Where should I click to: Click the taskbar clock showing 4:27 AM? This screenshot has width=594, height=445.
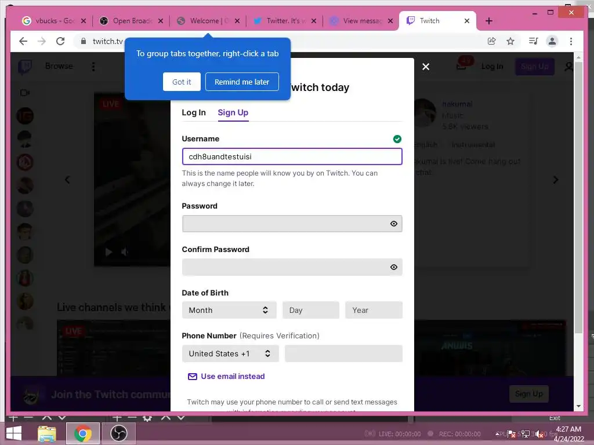pos(568,433)
